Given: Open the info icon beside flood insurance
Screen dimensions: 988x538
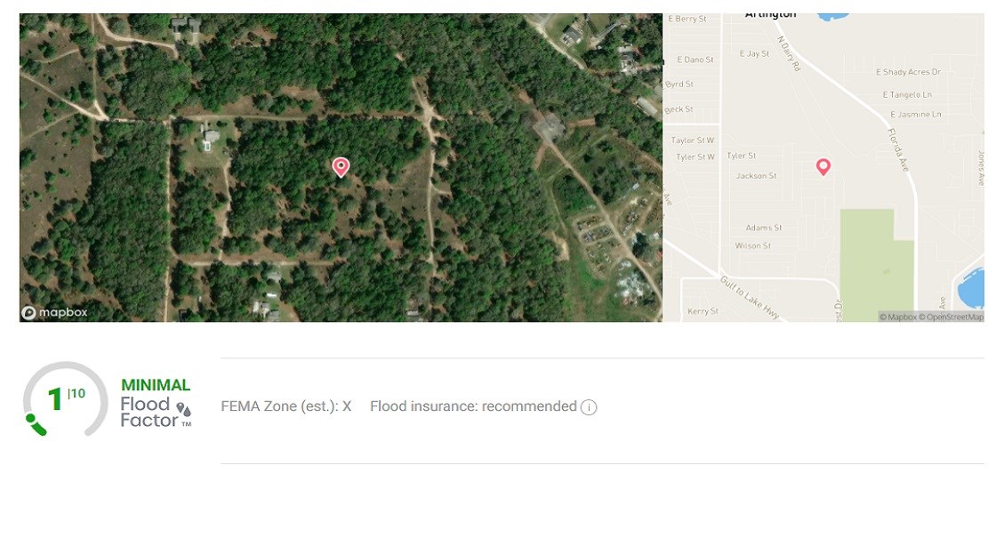Looking at the screenshot, I should [589, 407].
